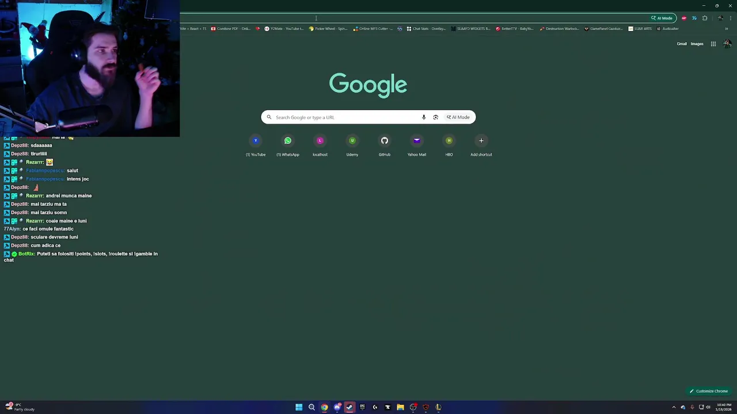Click the Add shortcut plus tile
This screenshot has width=737, height=414.
[481, 146]
